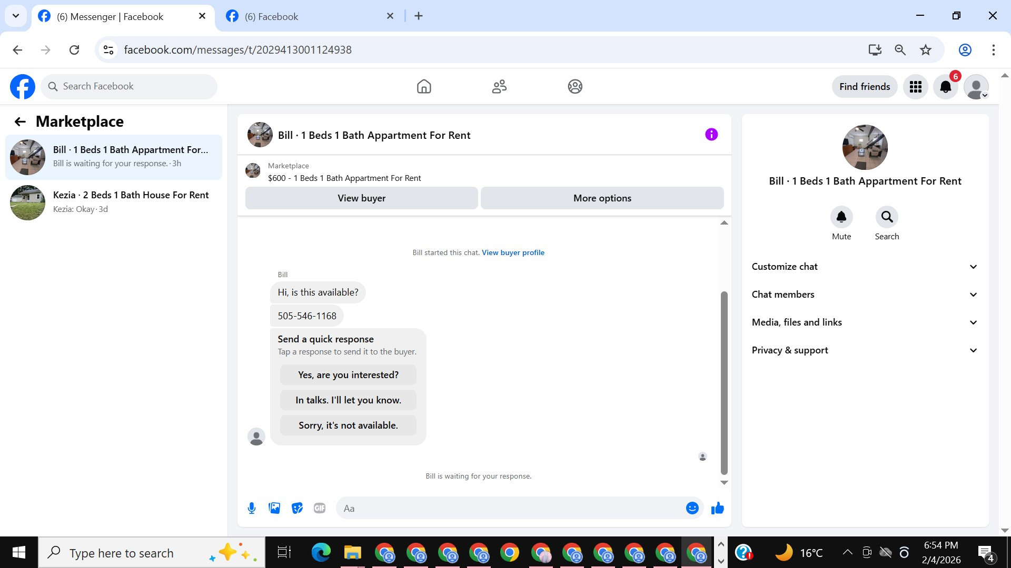Attach a file using the photo icon

click(x=274, y=508)
